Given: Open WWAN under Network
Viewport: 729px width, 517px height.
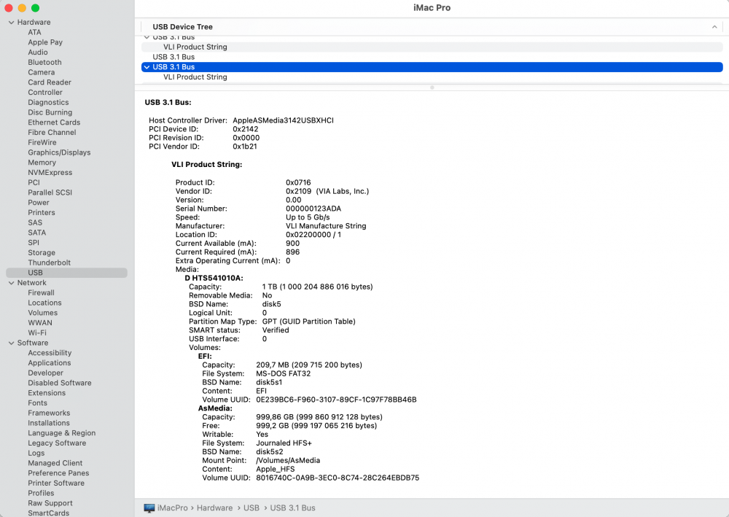Looking at the screenshot, I should coord(40,322).
